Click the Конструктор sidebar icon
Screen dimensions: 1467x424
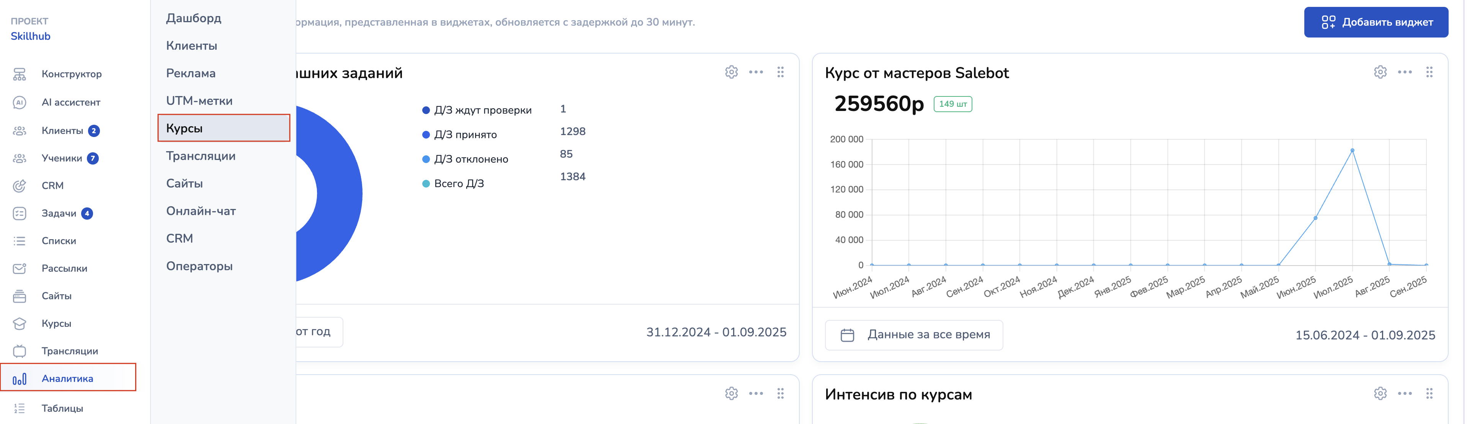click(x=20, y=74)
